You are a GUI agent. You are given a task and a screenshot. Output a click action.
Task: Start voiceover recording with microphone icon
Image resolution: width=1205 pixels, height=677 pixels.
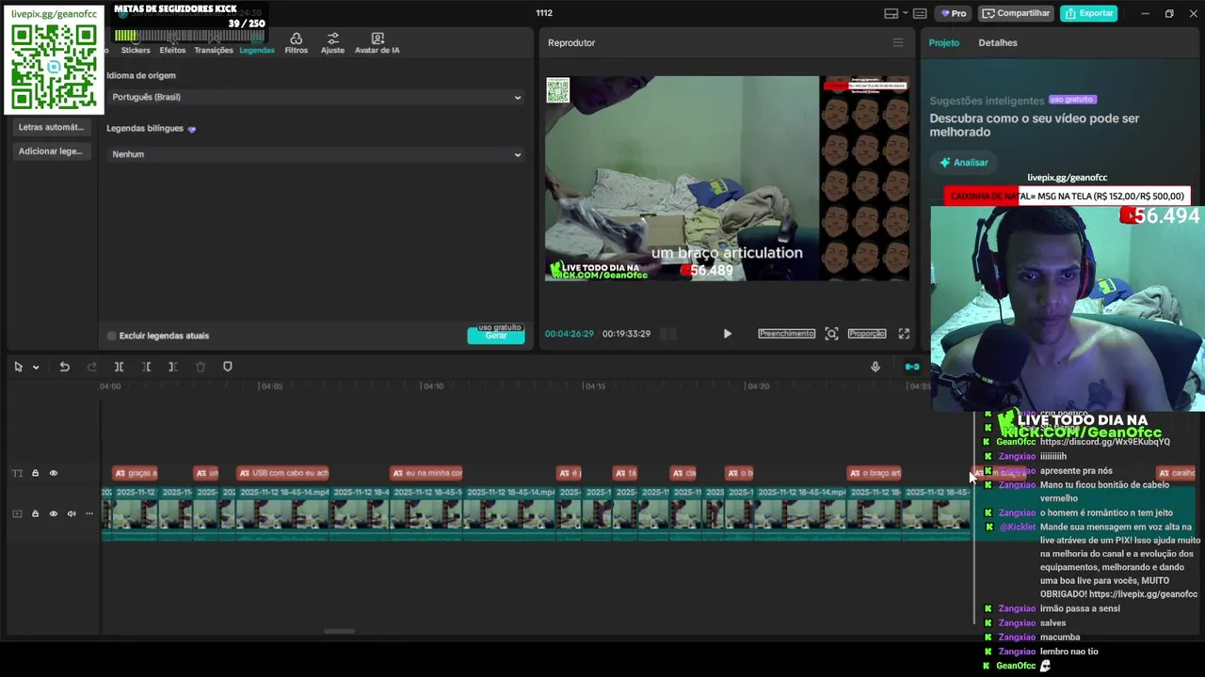click(876, 367)
